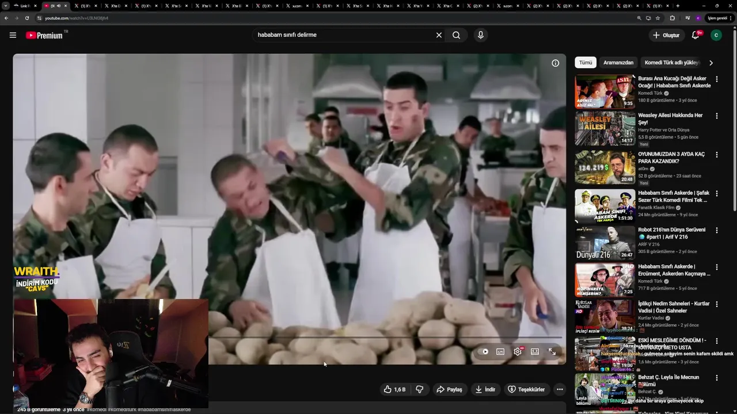Open options for Burası Ana Kucağı video

717,79
